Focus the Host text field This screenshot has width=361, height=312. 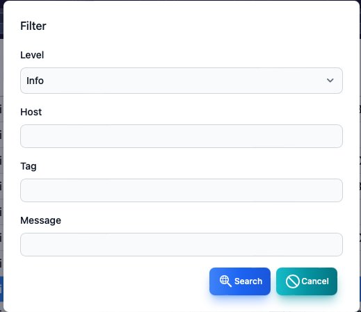coord(182,136)
